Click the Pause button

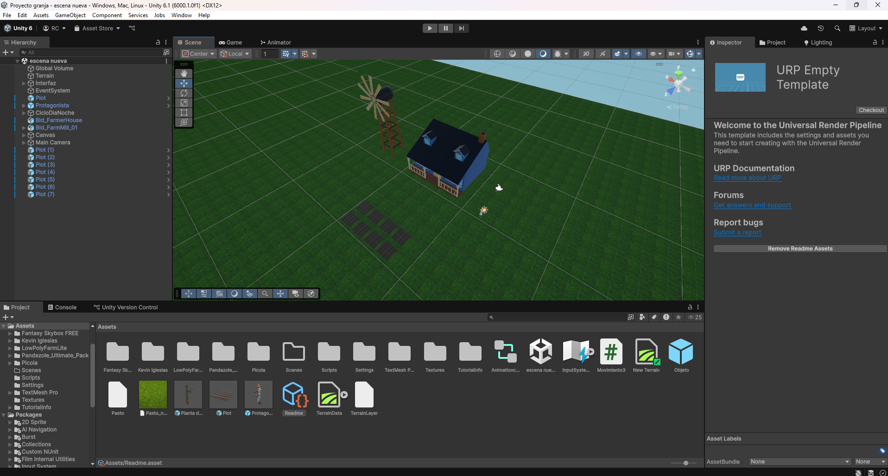tap(446, 28)
